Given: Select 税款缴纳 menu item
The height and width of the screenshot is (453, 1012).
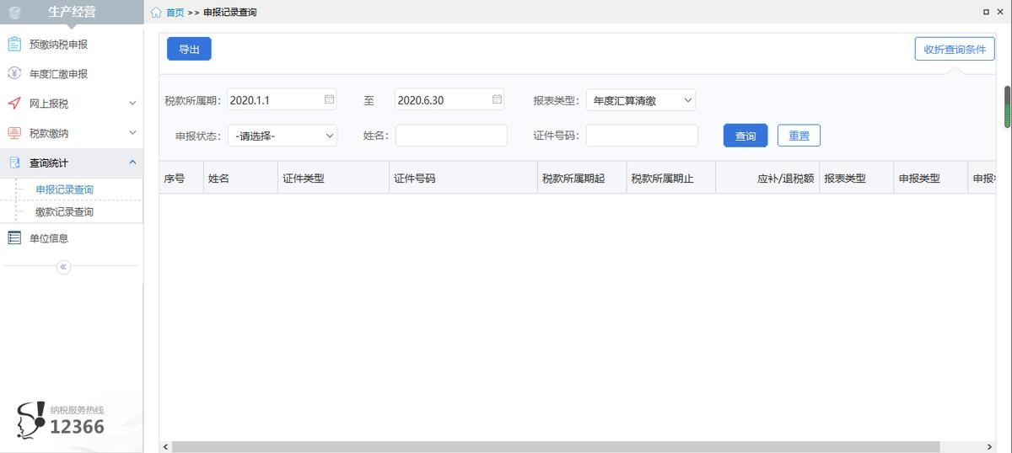Looking at the screenshot, I should point(72,133).
